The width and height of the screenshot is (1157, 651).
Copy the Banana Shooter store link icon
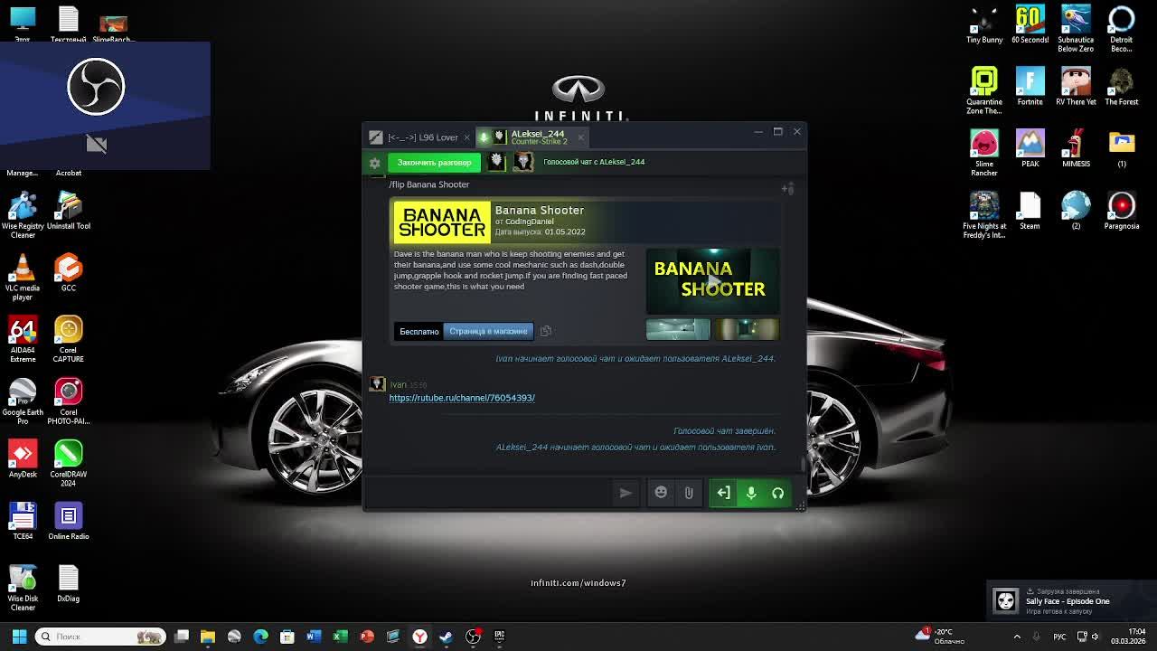pyautogui.click(x=545, y=331)
